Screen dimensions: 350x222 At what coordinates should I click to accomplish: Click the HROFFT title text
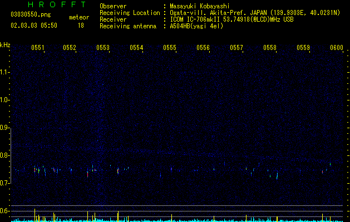click(57, 4)
